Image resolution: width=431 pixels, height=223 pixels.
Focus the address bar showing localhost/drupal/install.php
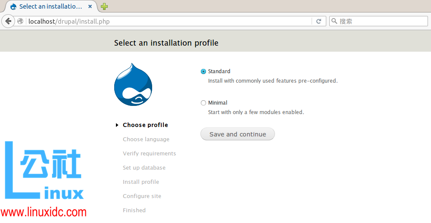tap(169, 21)
